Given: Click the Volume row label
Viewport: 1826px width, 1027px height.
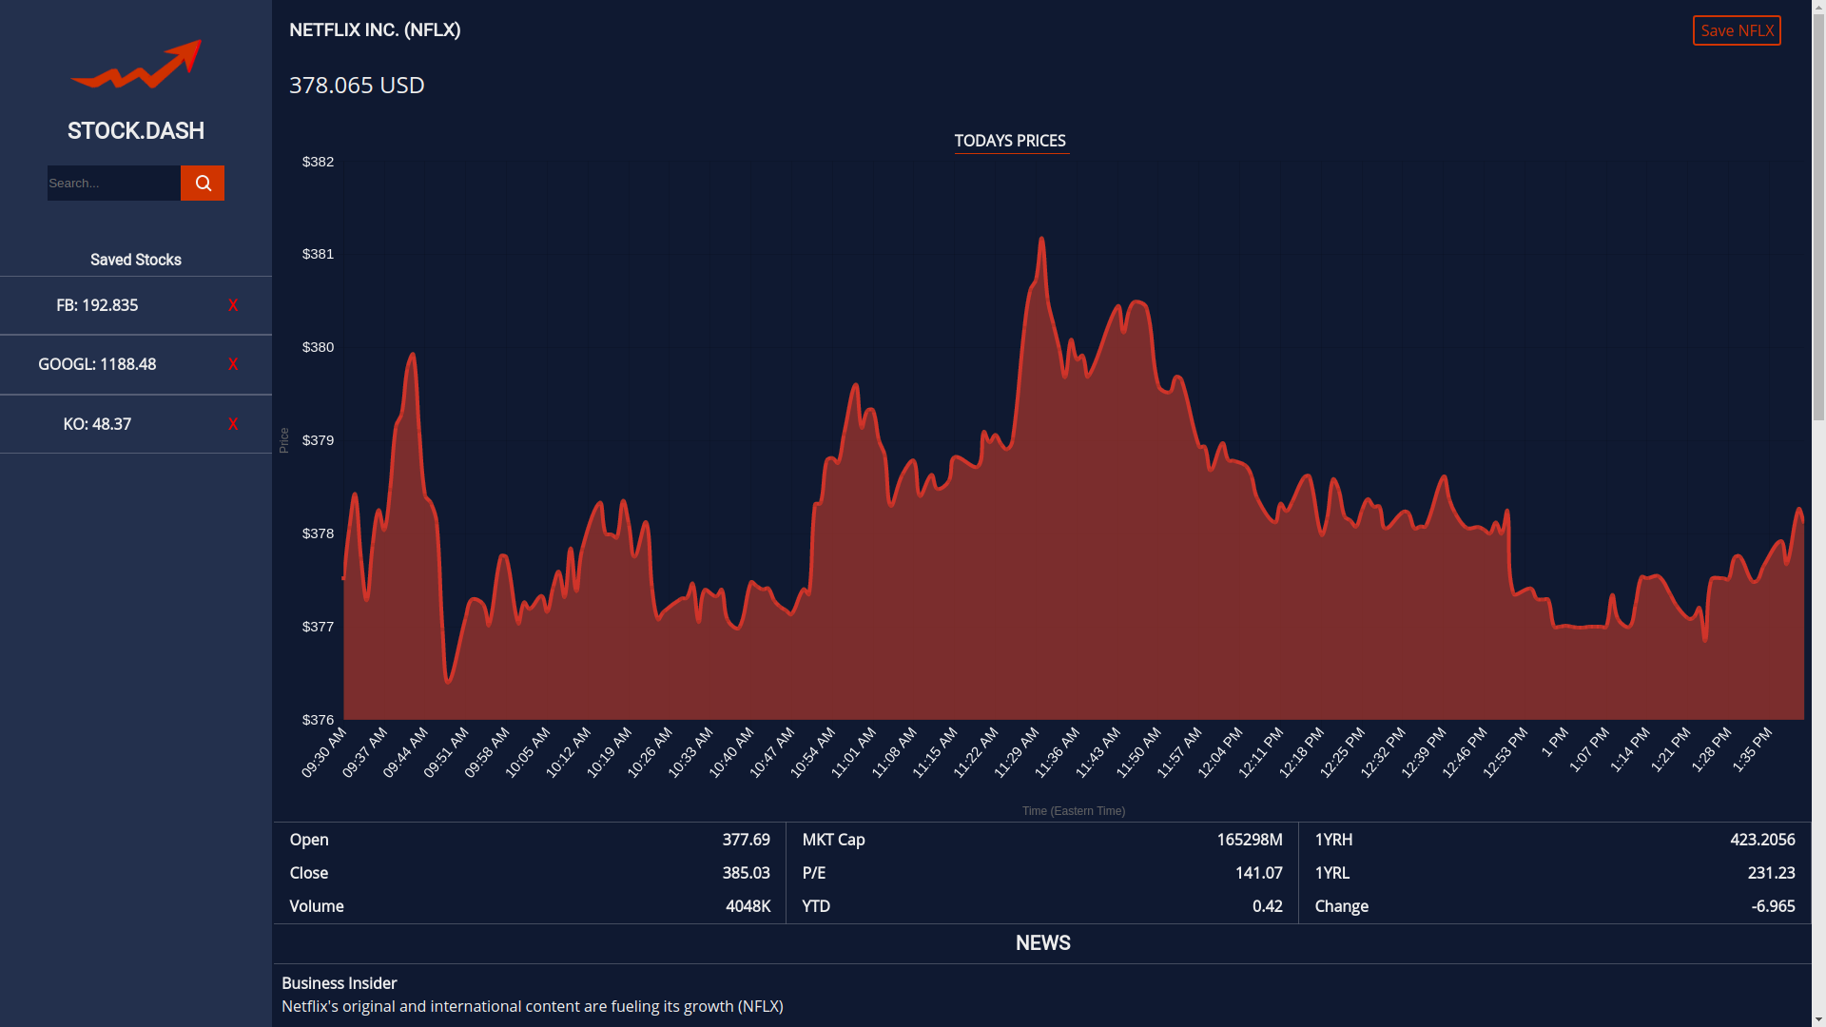Looking at the screenshot, I should (317, 906).
